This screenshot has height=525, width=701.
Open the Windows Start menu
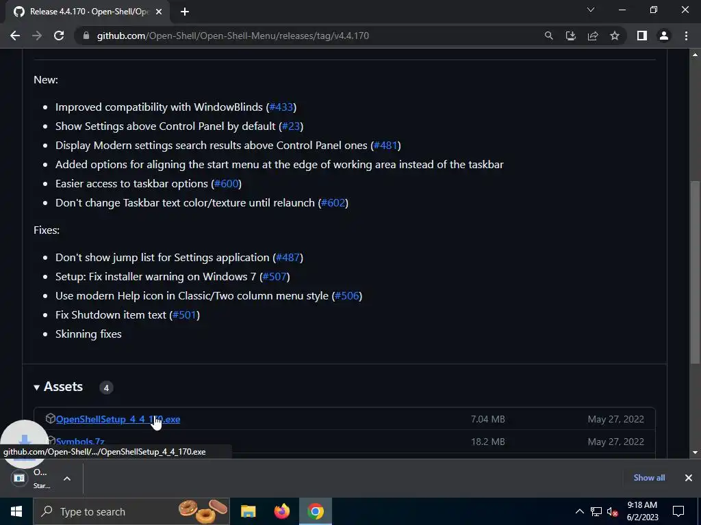tap(16, 511)
